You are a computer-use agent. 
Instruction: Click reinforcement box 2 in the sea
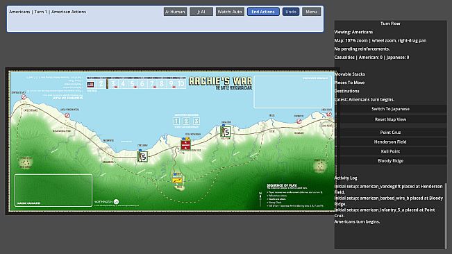tap(186, 121)
